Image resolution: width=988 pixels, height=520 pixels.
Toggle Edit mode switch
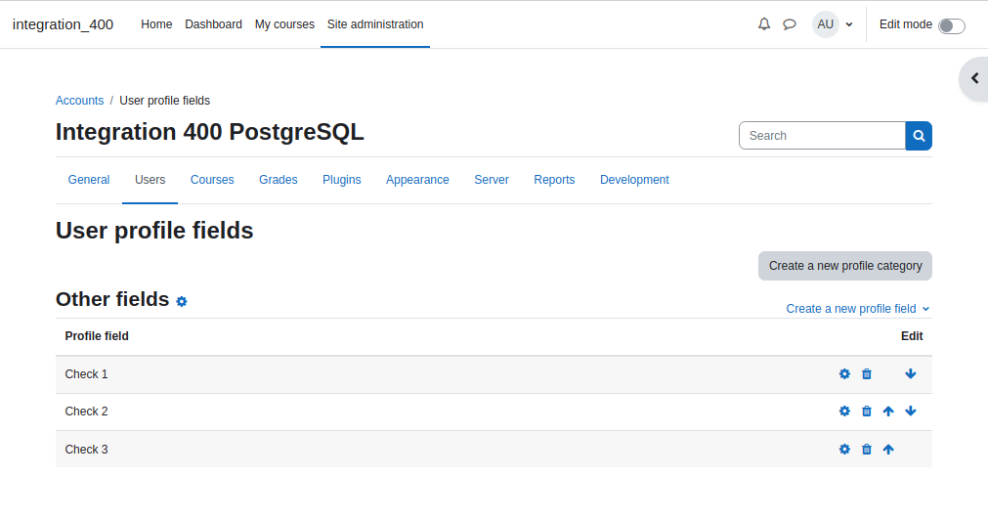pos(952,25)
